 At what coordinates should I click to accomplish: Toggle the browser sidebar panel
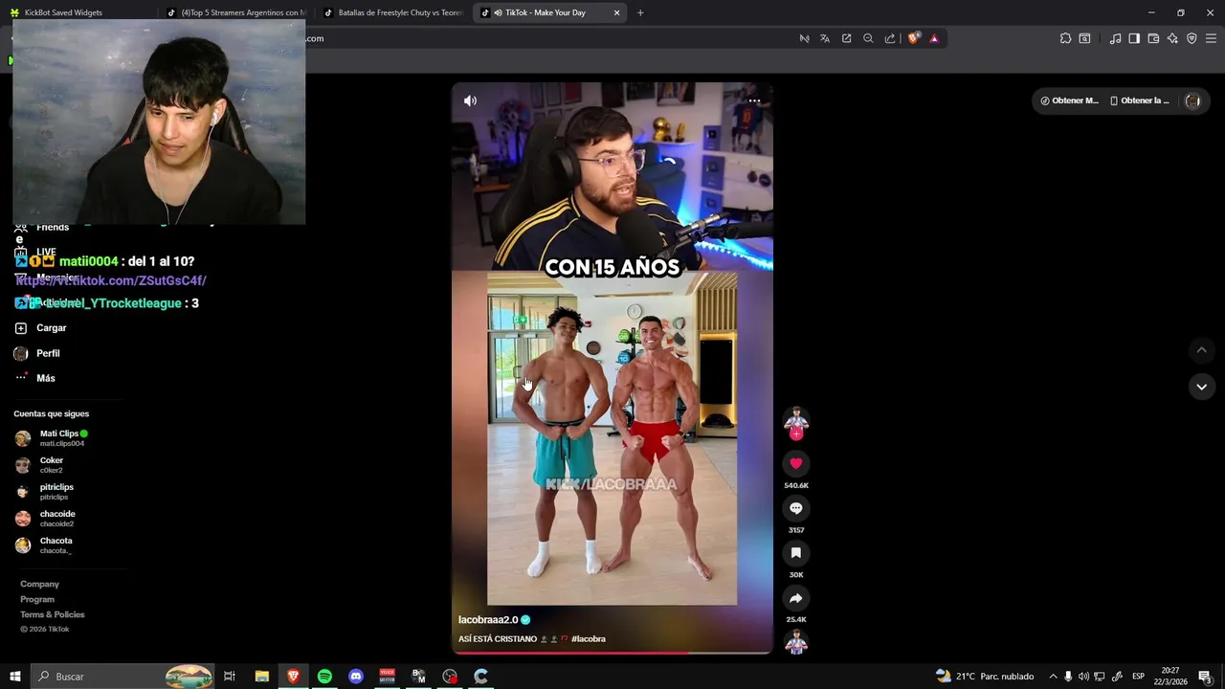[1134, 38]
